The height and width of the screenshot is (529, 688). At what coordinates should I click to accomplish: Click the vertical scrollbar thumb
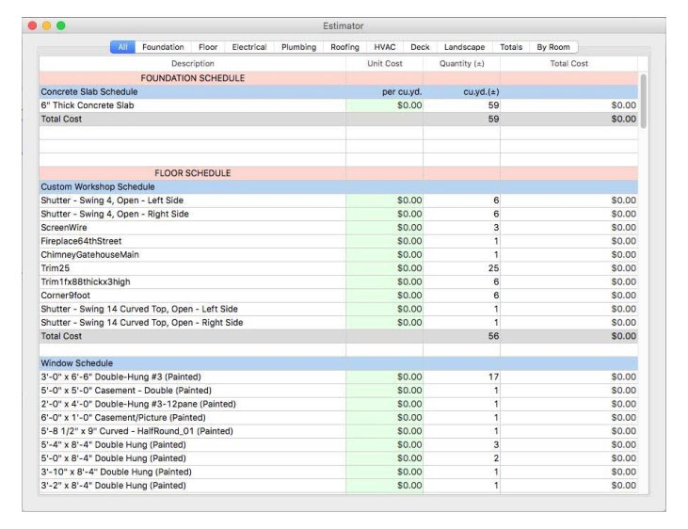tap(643, 101)
